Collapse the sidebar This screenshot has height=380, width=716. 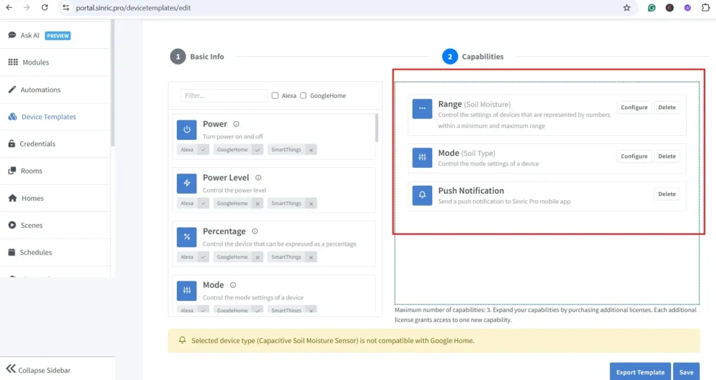[39, 370]
